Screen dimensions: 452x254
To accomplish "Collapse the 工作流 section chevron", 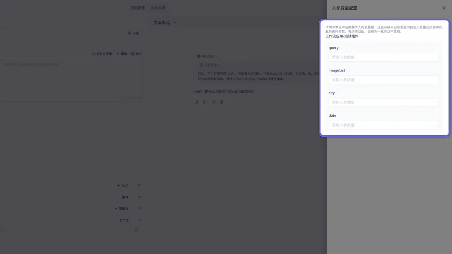I will point(140,220).
